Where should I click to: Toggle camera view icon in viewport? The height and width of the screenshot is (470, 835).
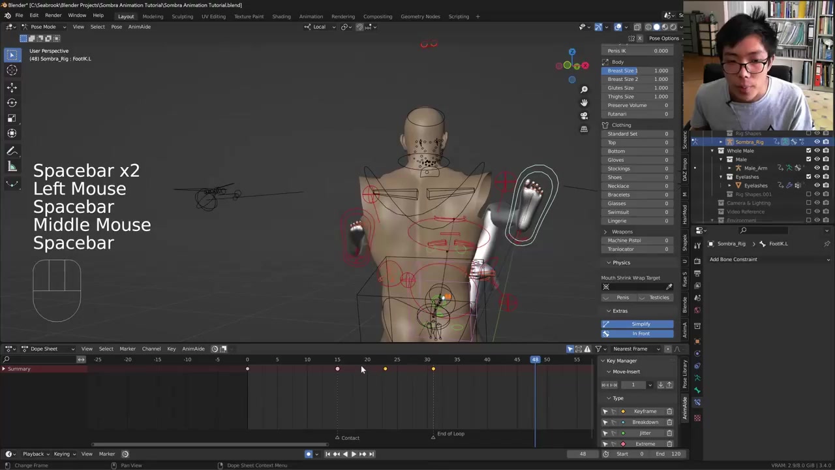[584, 116]
